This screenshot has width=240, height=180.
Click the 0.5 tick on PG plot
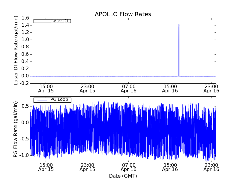click(25, 106)
